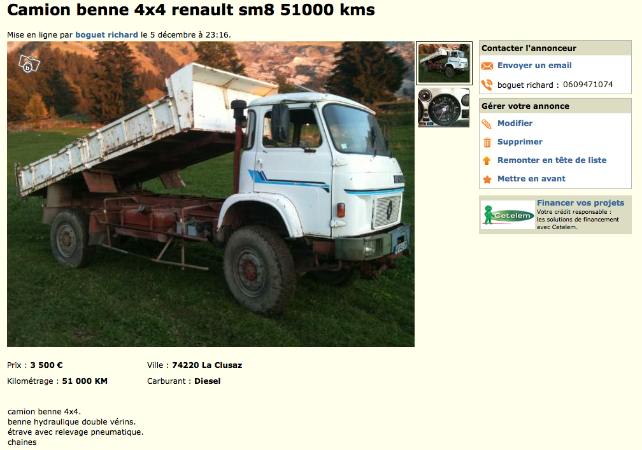Click the orange up arrow icon
The width and height of the screenshot is (642, 450).
pos(487,161)
